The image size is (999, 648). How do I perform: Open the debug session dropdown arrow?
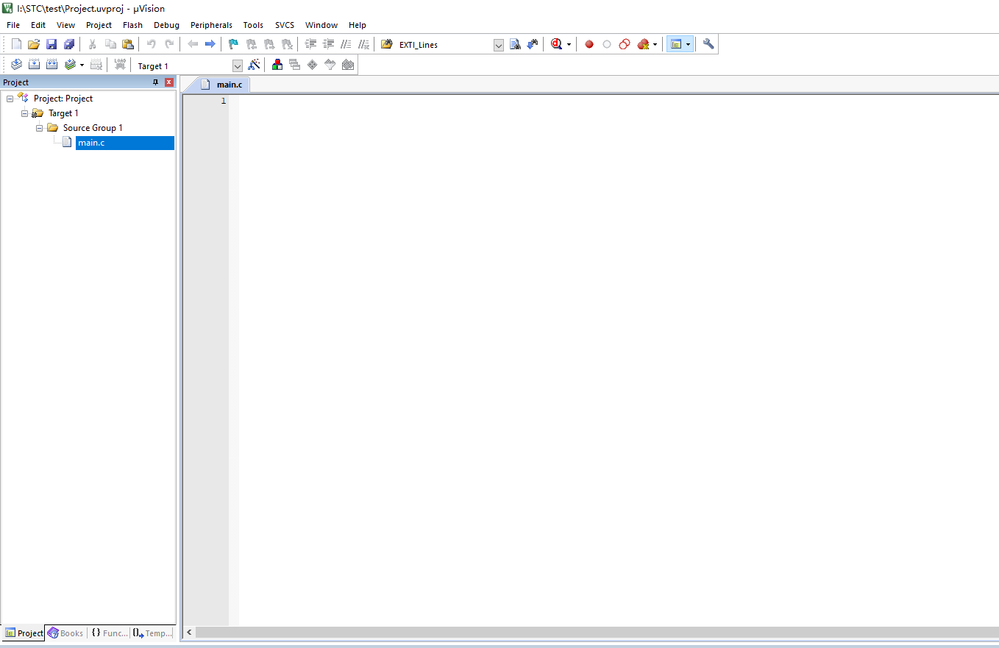(x=569, y=44)
